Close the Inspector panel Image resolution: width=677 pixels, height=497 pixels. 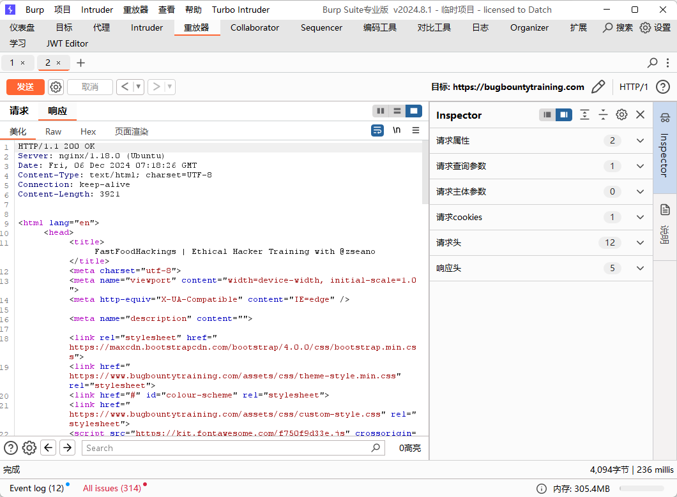pos(641,115)
